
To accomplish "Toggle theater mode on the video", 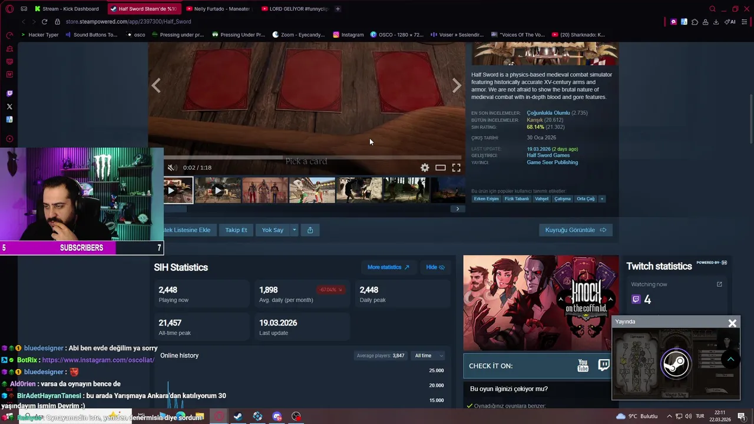I will point(440,168).
